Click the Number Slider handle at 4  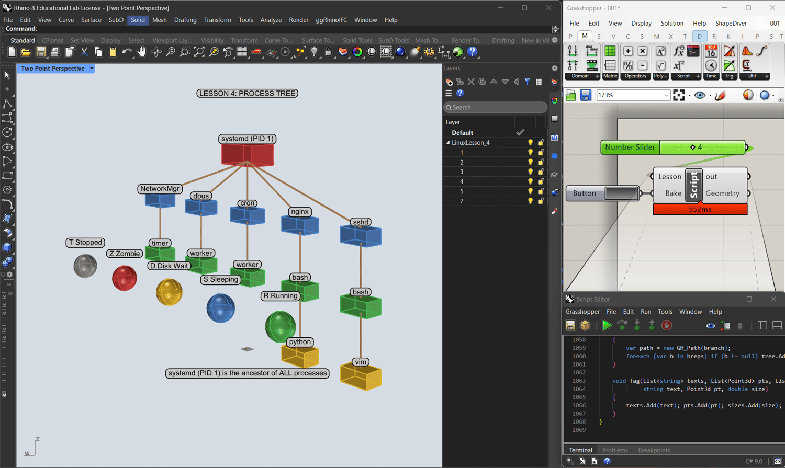pos(693,147)
